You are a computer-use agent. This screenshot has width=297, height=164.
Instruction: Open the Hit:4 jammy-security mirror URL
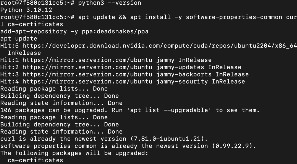pos(88,82)
